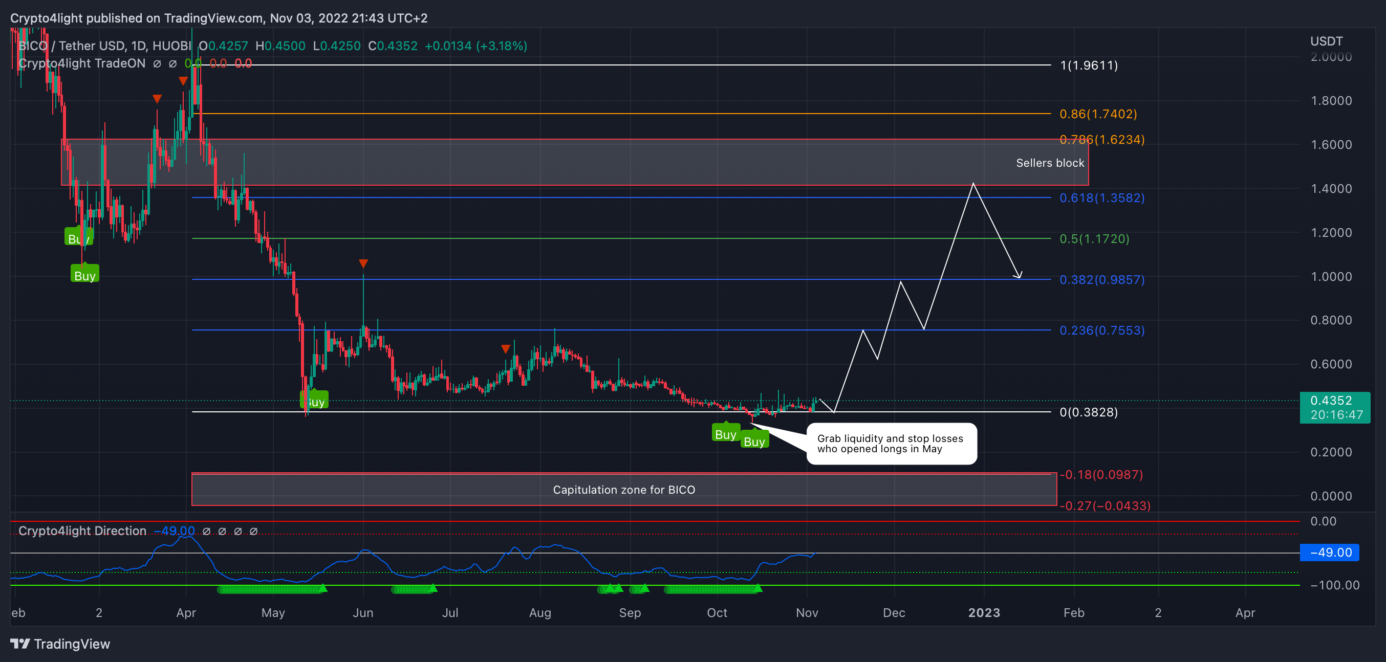Click the current price tag 0.4352
Image resolution: width=1386 pixels, height=662 pixels.
click(1335, 408)
